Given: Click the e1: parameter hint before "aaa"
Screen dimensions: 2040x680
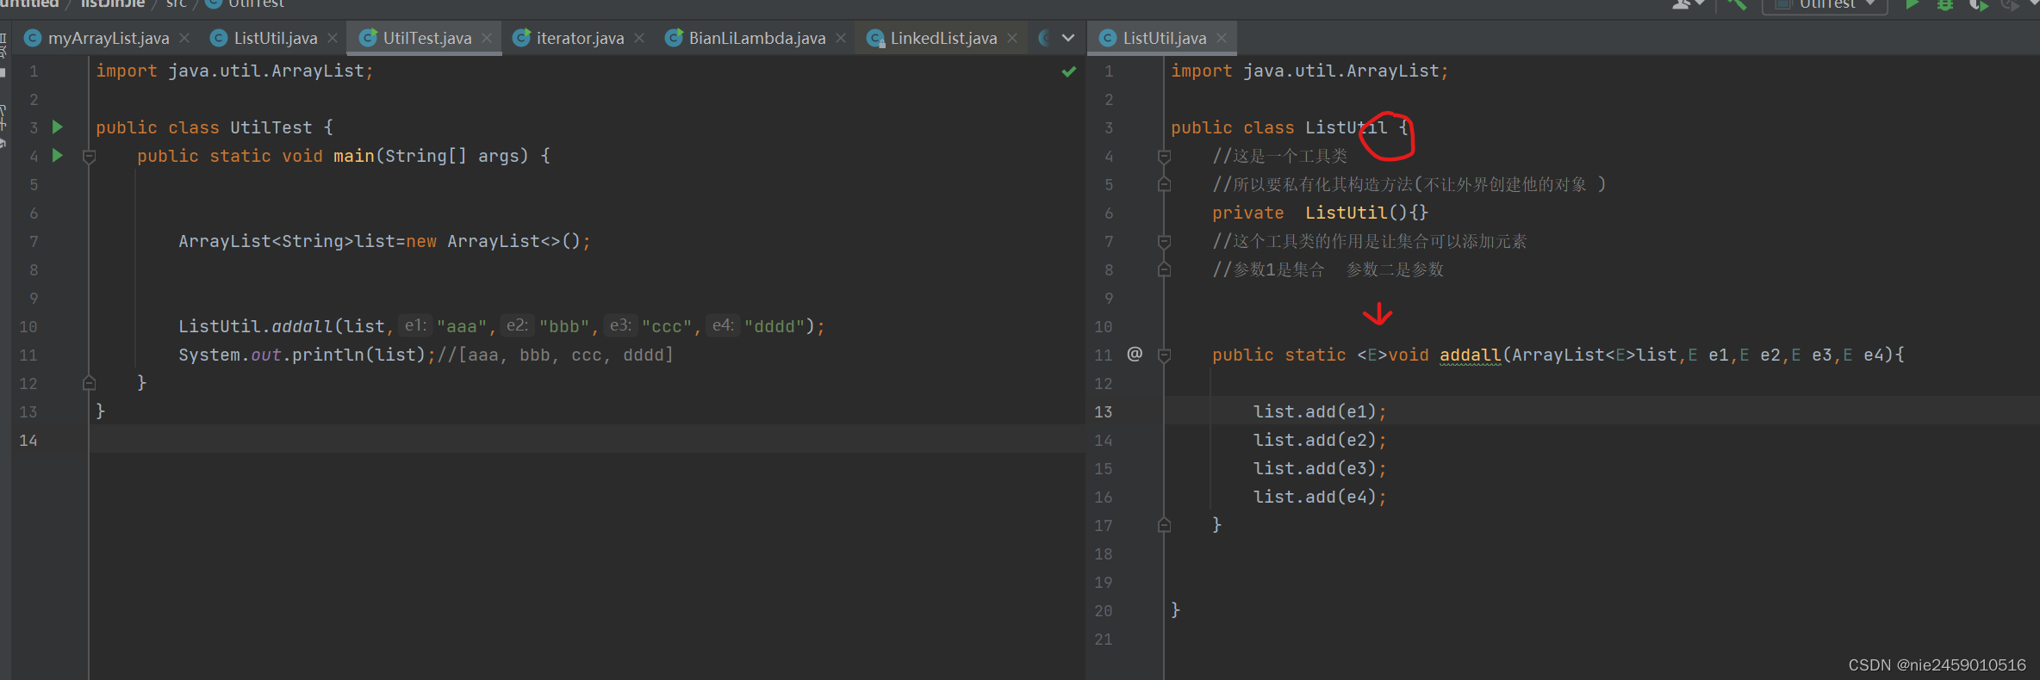Looking at the screenshot, I should [416, 325].
